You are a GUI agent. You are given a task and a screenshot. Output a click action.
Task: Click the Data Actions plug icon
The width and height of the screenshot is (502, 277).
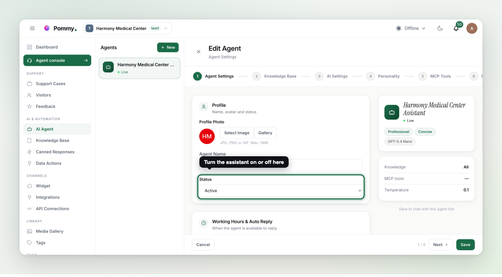(x=30, y=163)
